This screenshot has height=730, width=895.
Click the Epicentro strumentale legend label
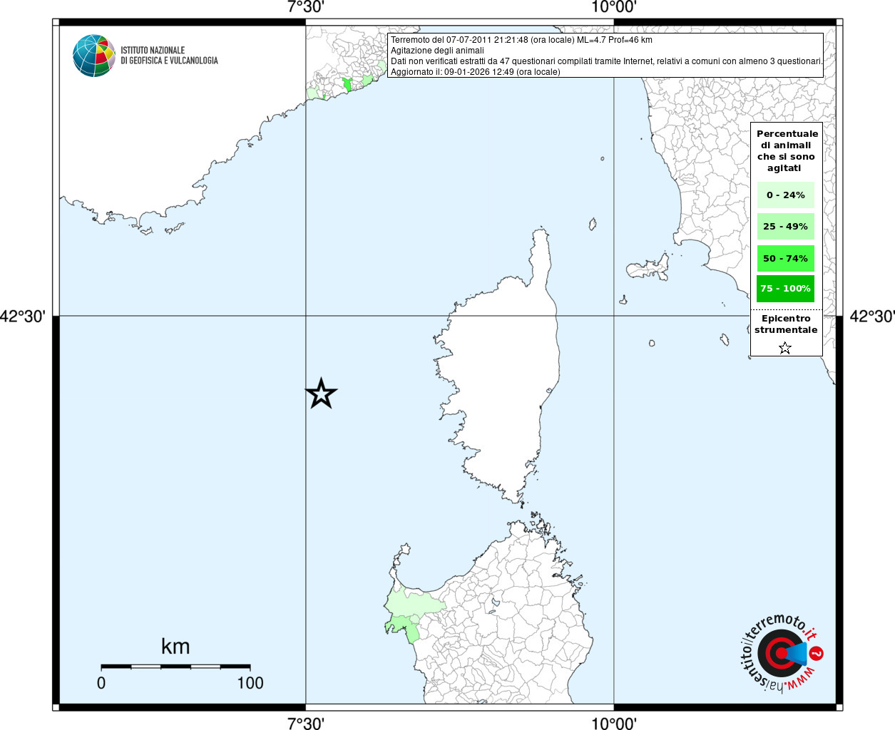point(786,324)
